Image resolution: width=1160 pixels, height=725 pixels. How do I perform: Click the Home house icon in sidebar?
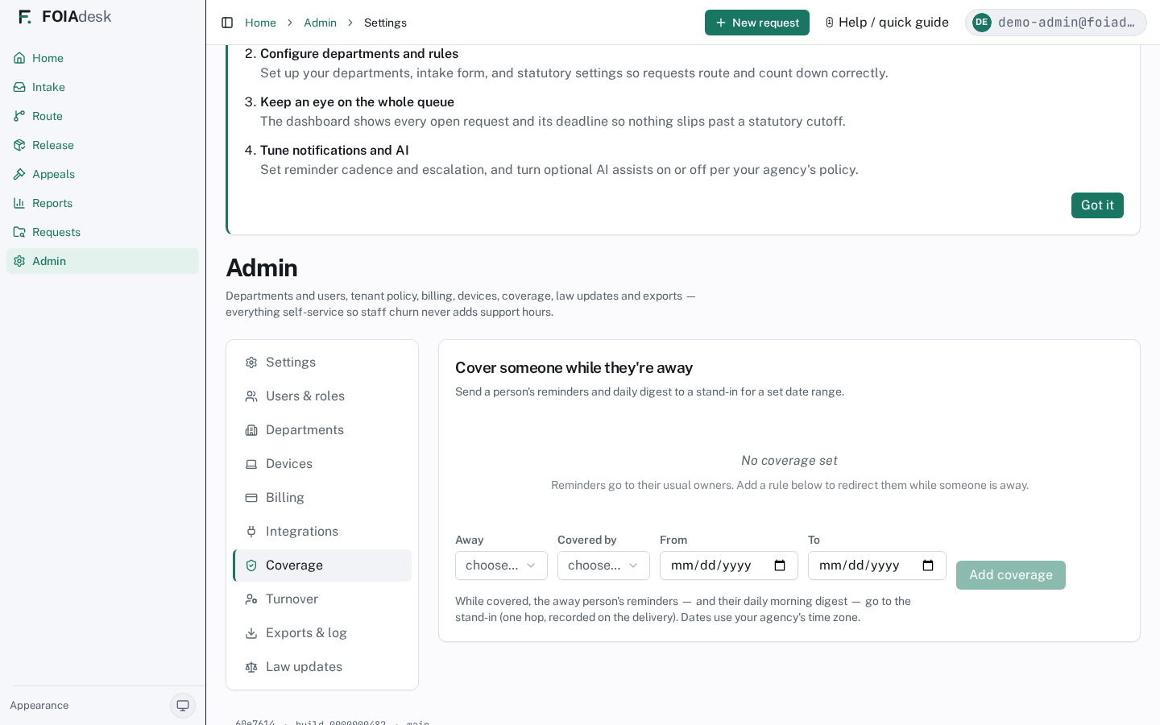19,58
